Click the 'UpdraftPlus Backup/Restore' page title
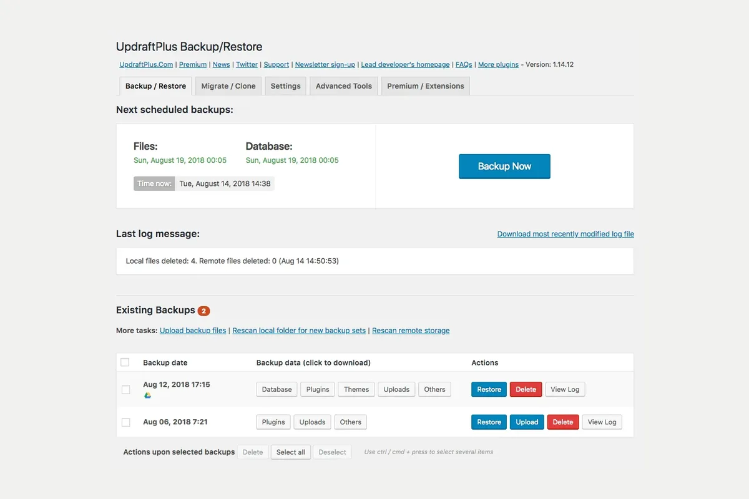Image resolution: width=749 pixels, height=499 pixels. pos(189,47)
